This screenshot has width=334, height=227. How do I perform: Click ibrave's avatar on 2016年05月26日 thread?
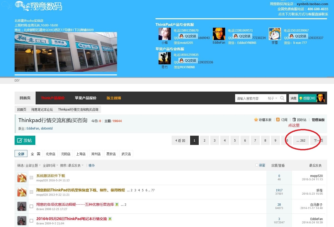tap(22, 221)
